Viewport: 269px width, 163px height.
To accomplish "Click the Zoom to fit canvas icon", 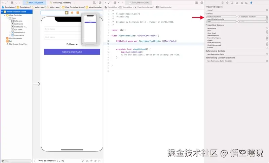I will (x=83, y=161).
